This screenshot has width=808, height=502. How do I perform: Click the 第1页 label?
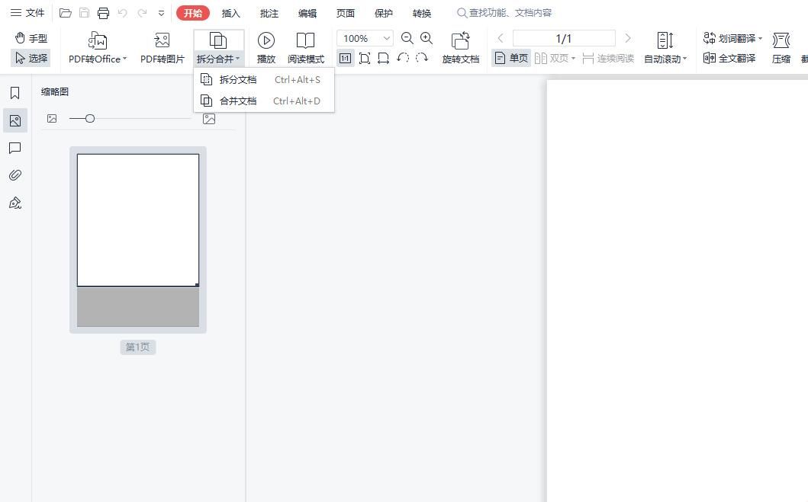click(137, 347)
